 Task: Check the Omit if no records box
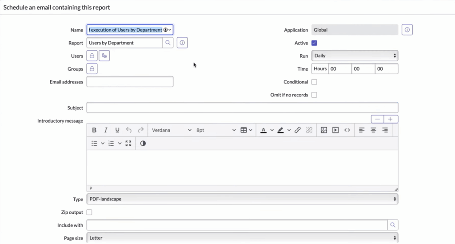coord(314,95)
